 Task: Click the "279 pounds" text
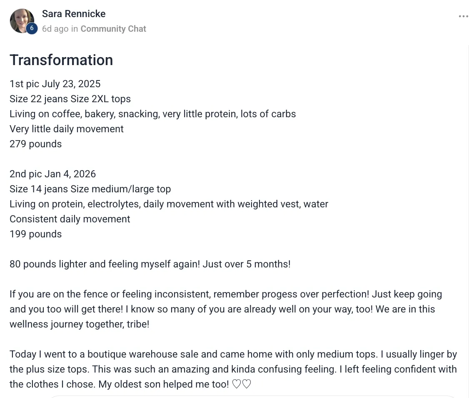pos(35,144)
